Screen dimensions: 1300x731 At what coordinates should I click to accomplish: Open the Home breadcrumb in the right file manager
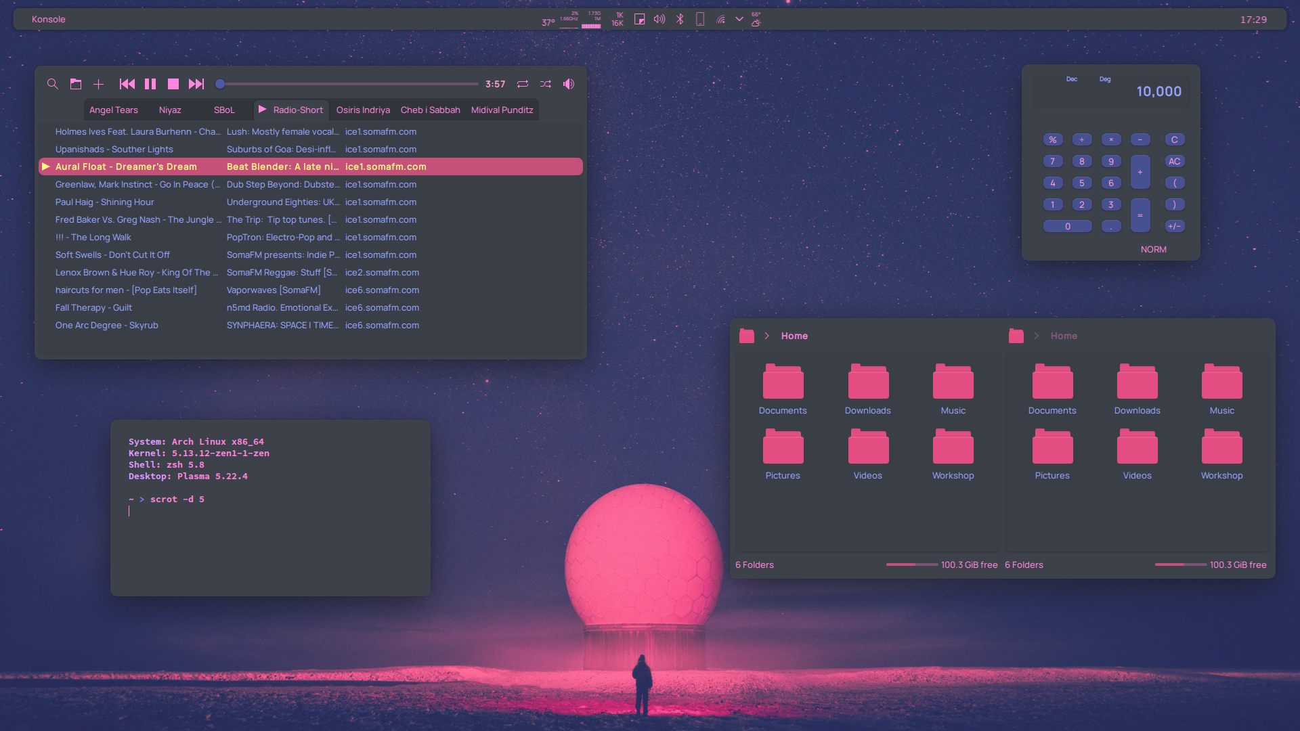click(x=1064, y=335)
